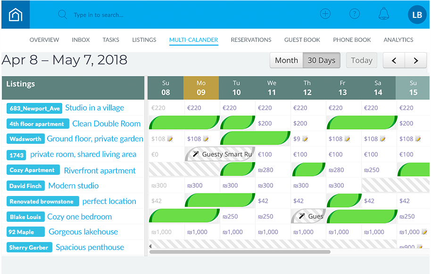Image resolution: width=431 pixels, height=274 pixels.
Task: Switch to the ANALYTICS tab
Action: [398, 40]
